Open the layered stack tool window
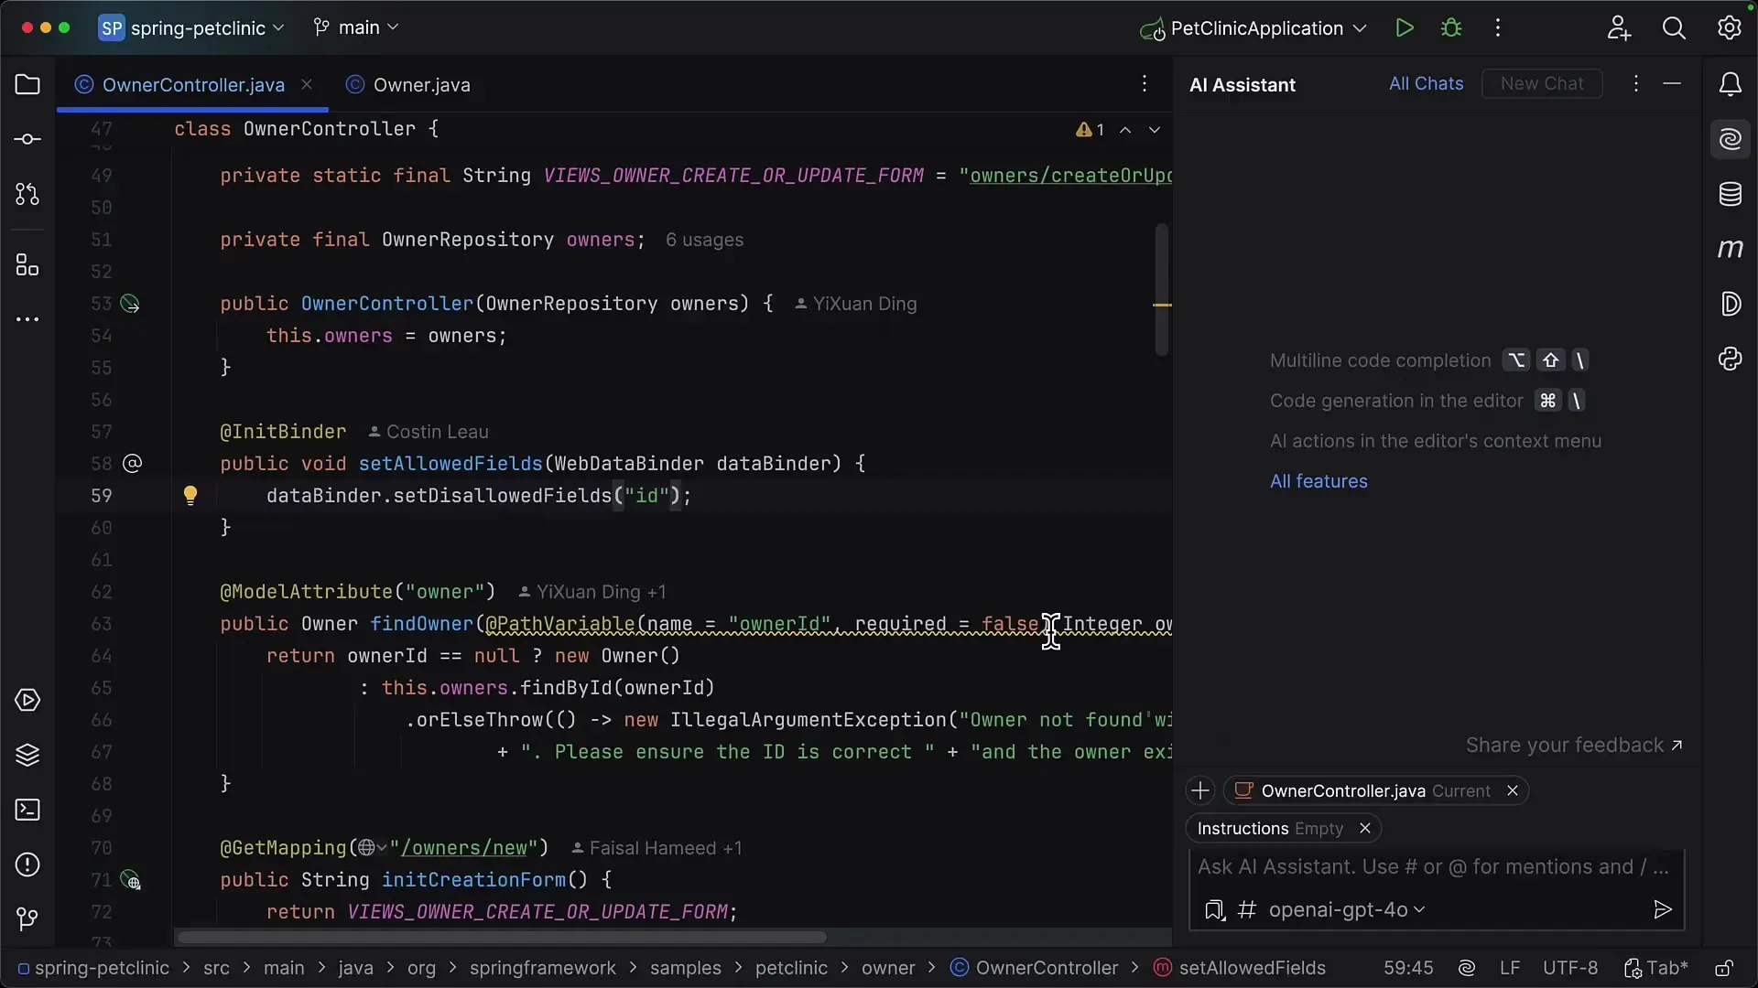The width and height of the screenshot is (1758, 988). [27, 755]
